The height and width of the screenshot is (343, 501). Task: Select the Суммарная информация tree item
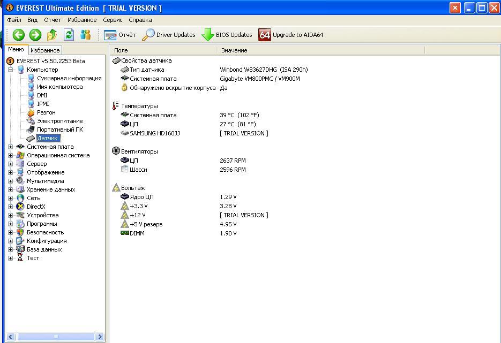coord(69,78)
